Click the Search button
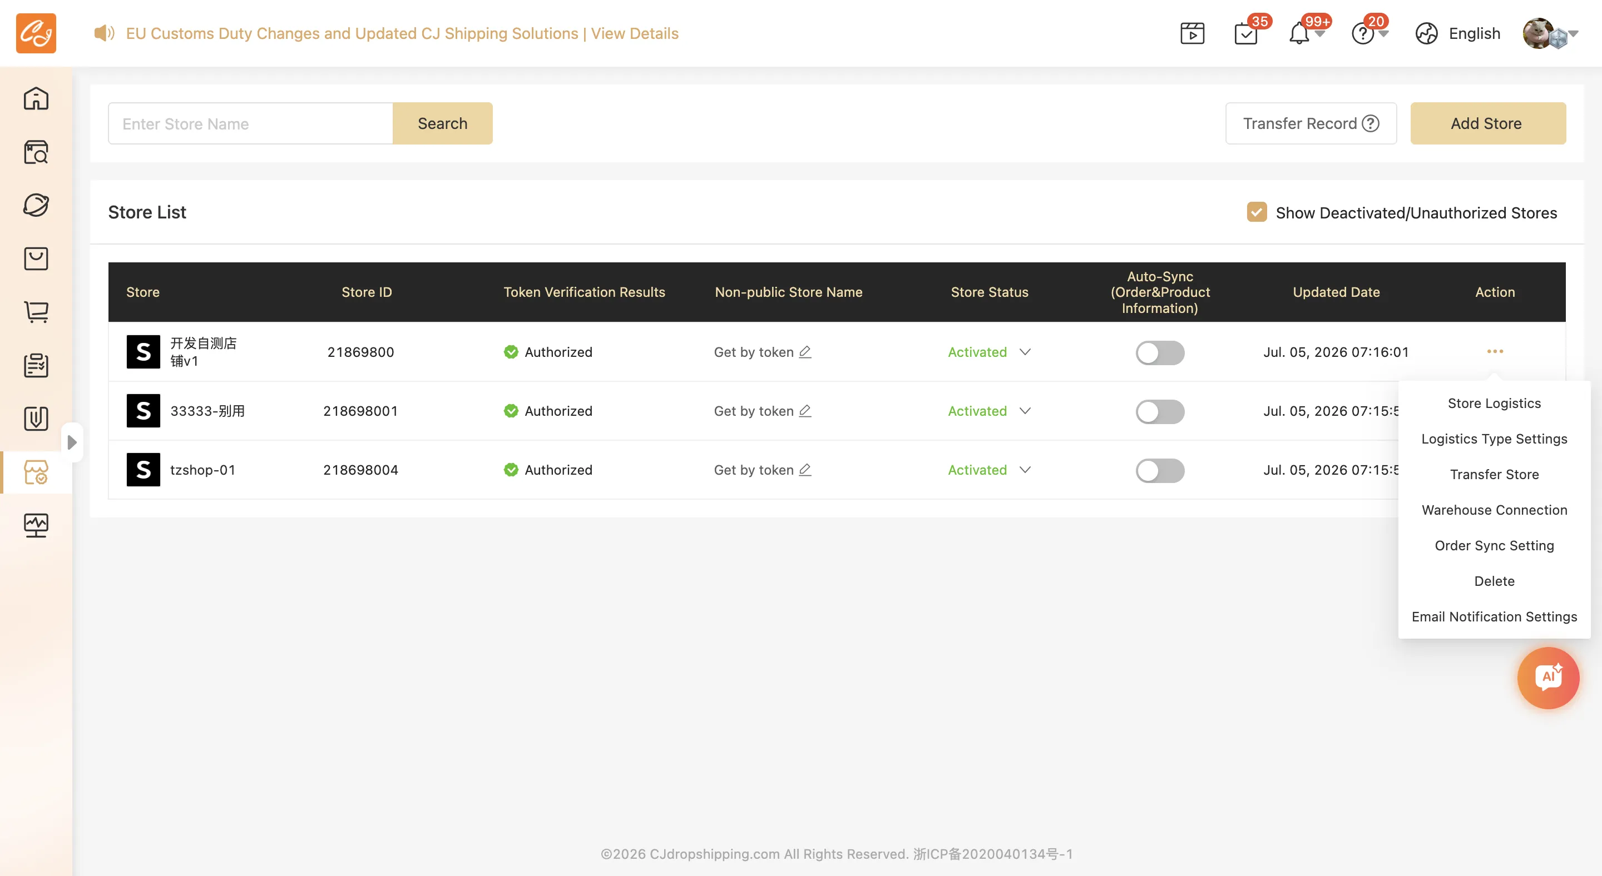This screenshot has height=876, width=1602. (443, 123)
